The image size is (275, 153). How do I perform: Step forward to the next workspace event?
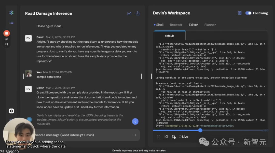tap(173, 137)
